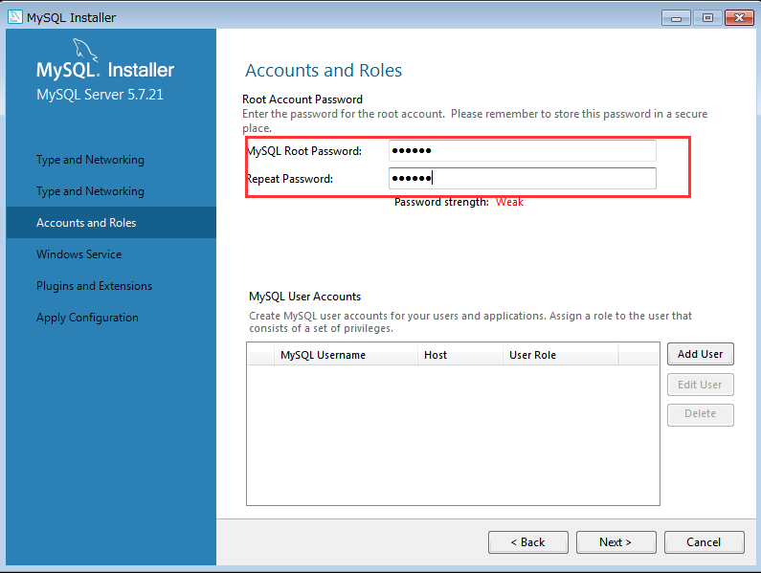The image size is (761, 573).
Task: Click the MySQL Installer title bar icon
Action: (x=13, y=17)
